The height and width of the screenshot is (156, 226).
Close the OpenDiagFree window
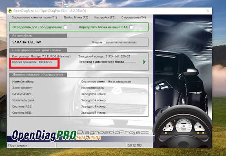208,11
